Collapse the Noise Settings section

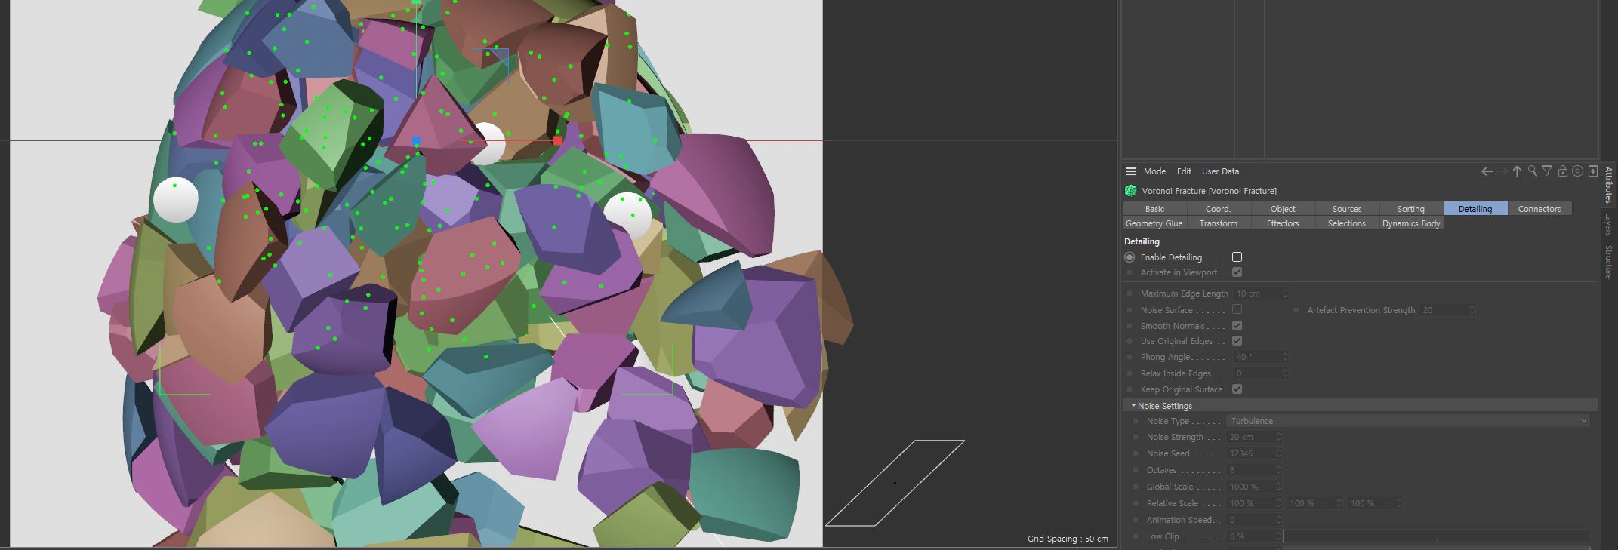click(x=1133, y=406)
